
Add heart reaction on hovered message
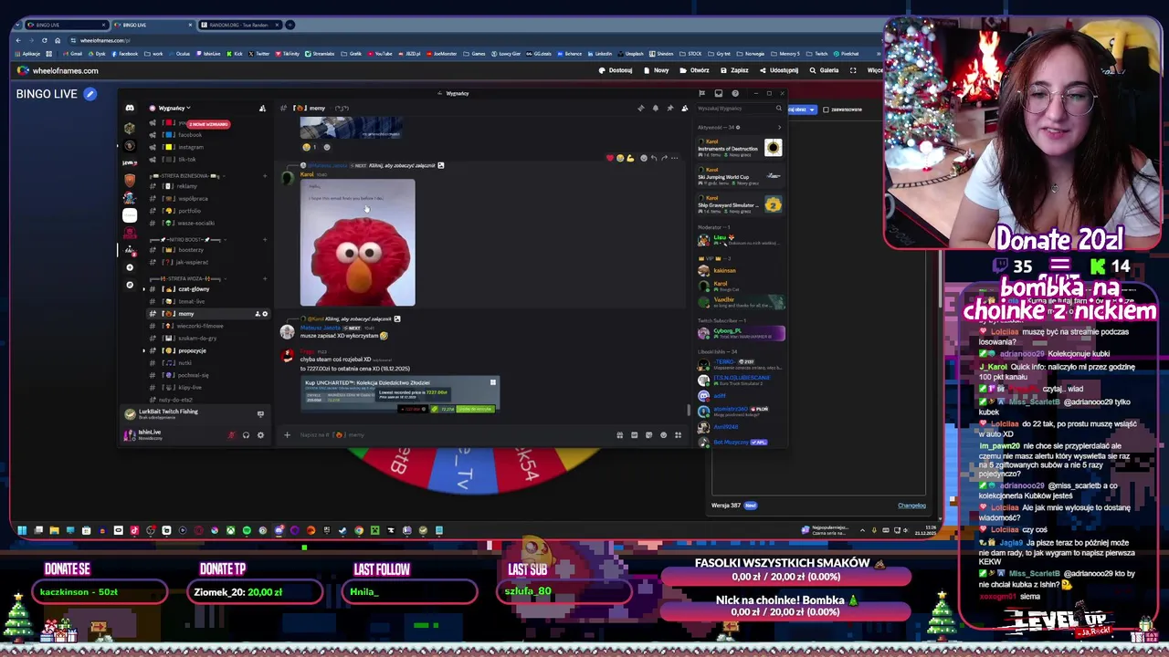(x=610, y=158)
